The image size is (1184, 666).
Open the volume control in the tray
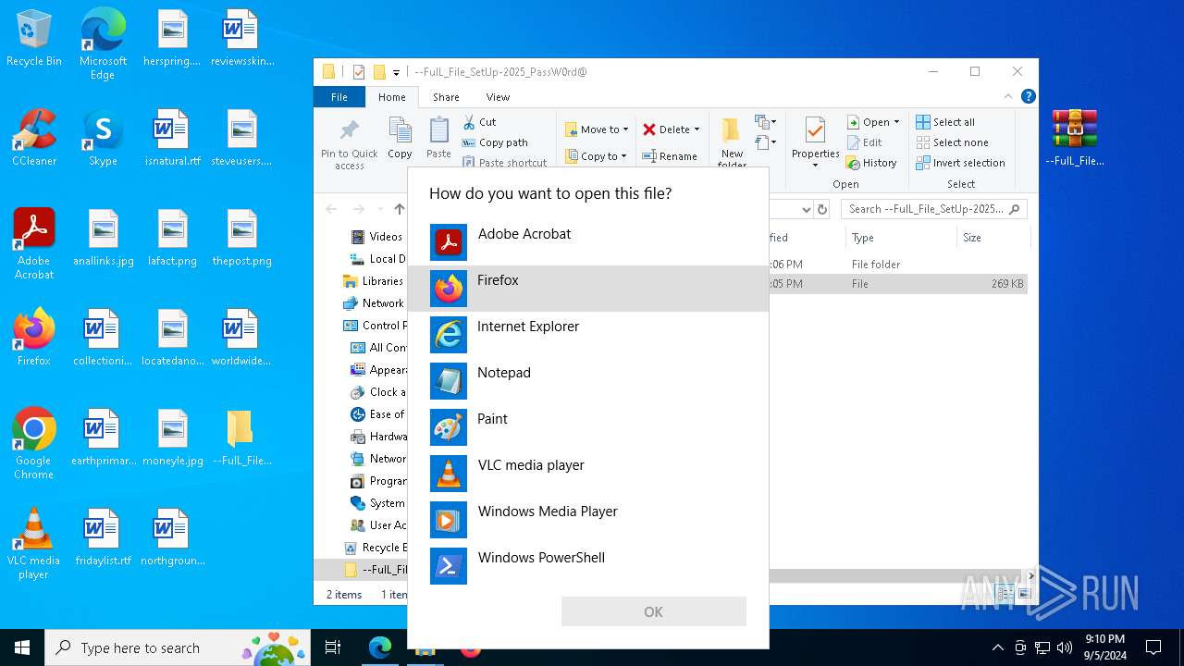(x=1064, y=647)
